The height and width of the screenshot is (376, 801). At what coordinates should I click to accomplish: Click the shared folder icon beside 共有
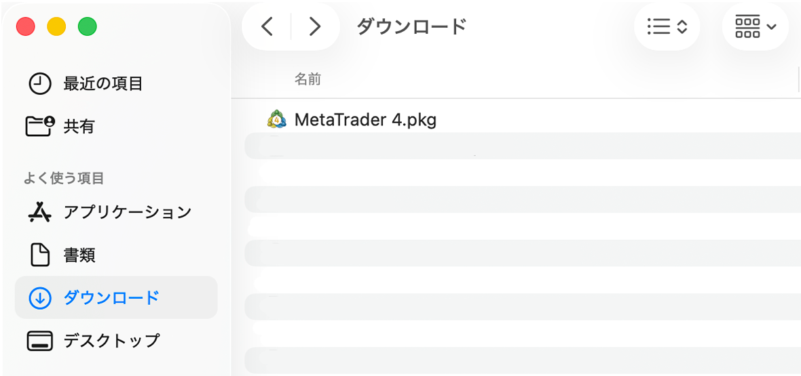[x=39, y=126]
